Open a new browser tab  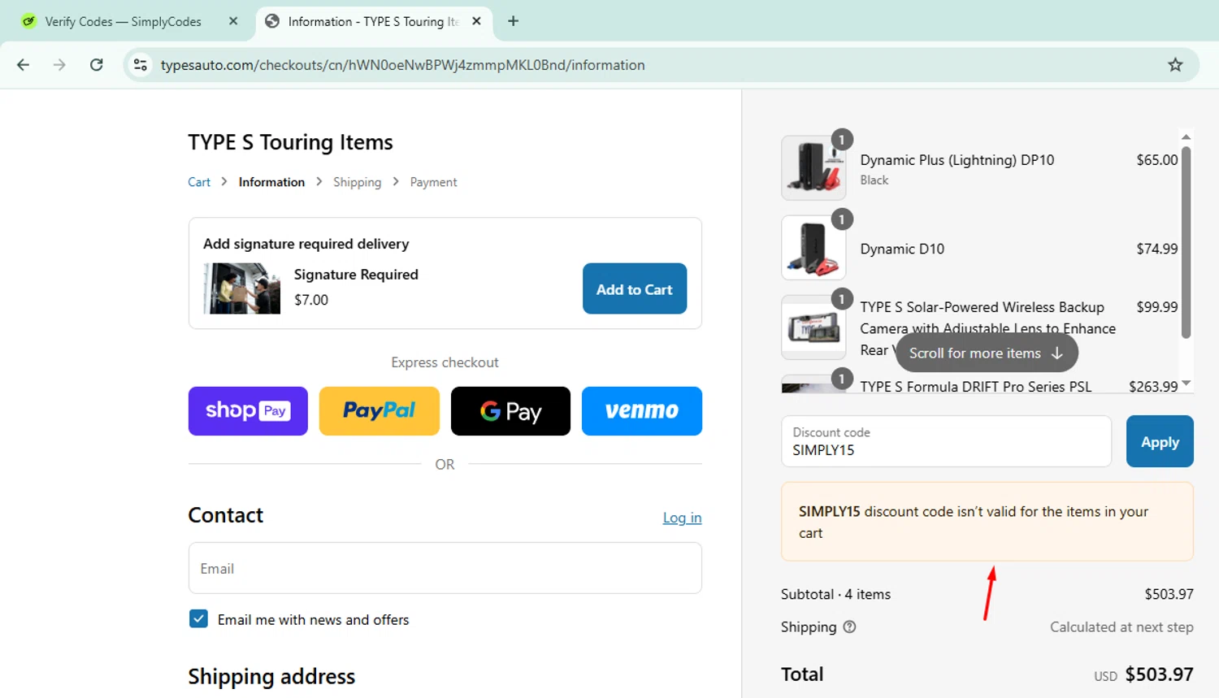coord(513,21)
